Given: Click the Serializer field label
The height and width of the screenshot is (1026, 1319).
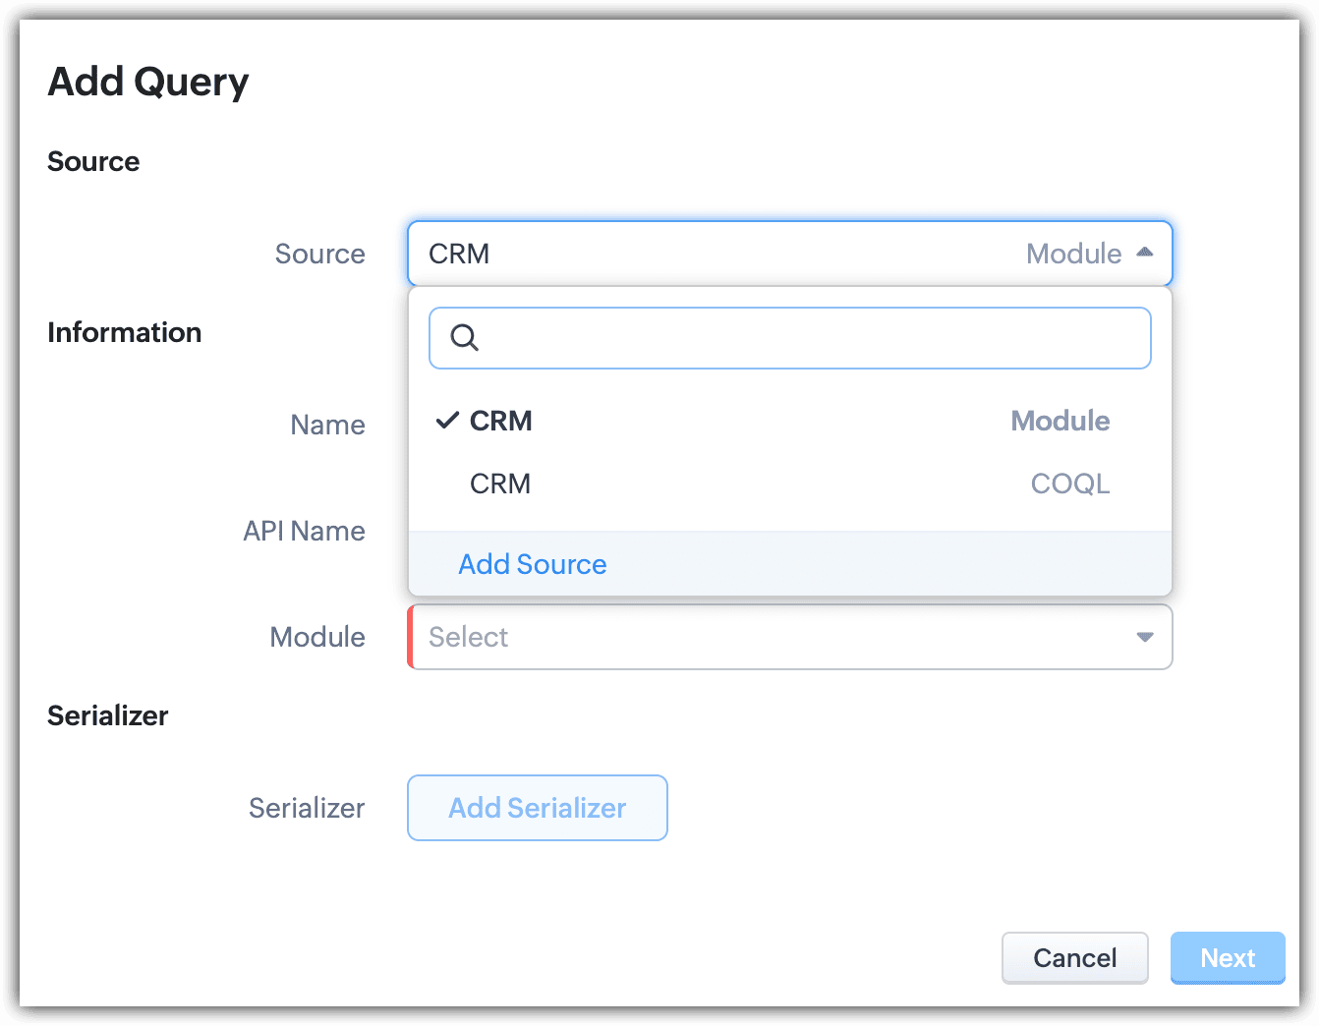Looking at the screenshot, I should pos(307,808).
